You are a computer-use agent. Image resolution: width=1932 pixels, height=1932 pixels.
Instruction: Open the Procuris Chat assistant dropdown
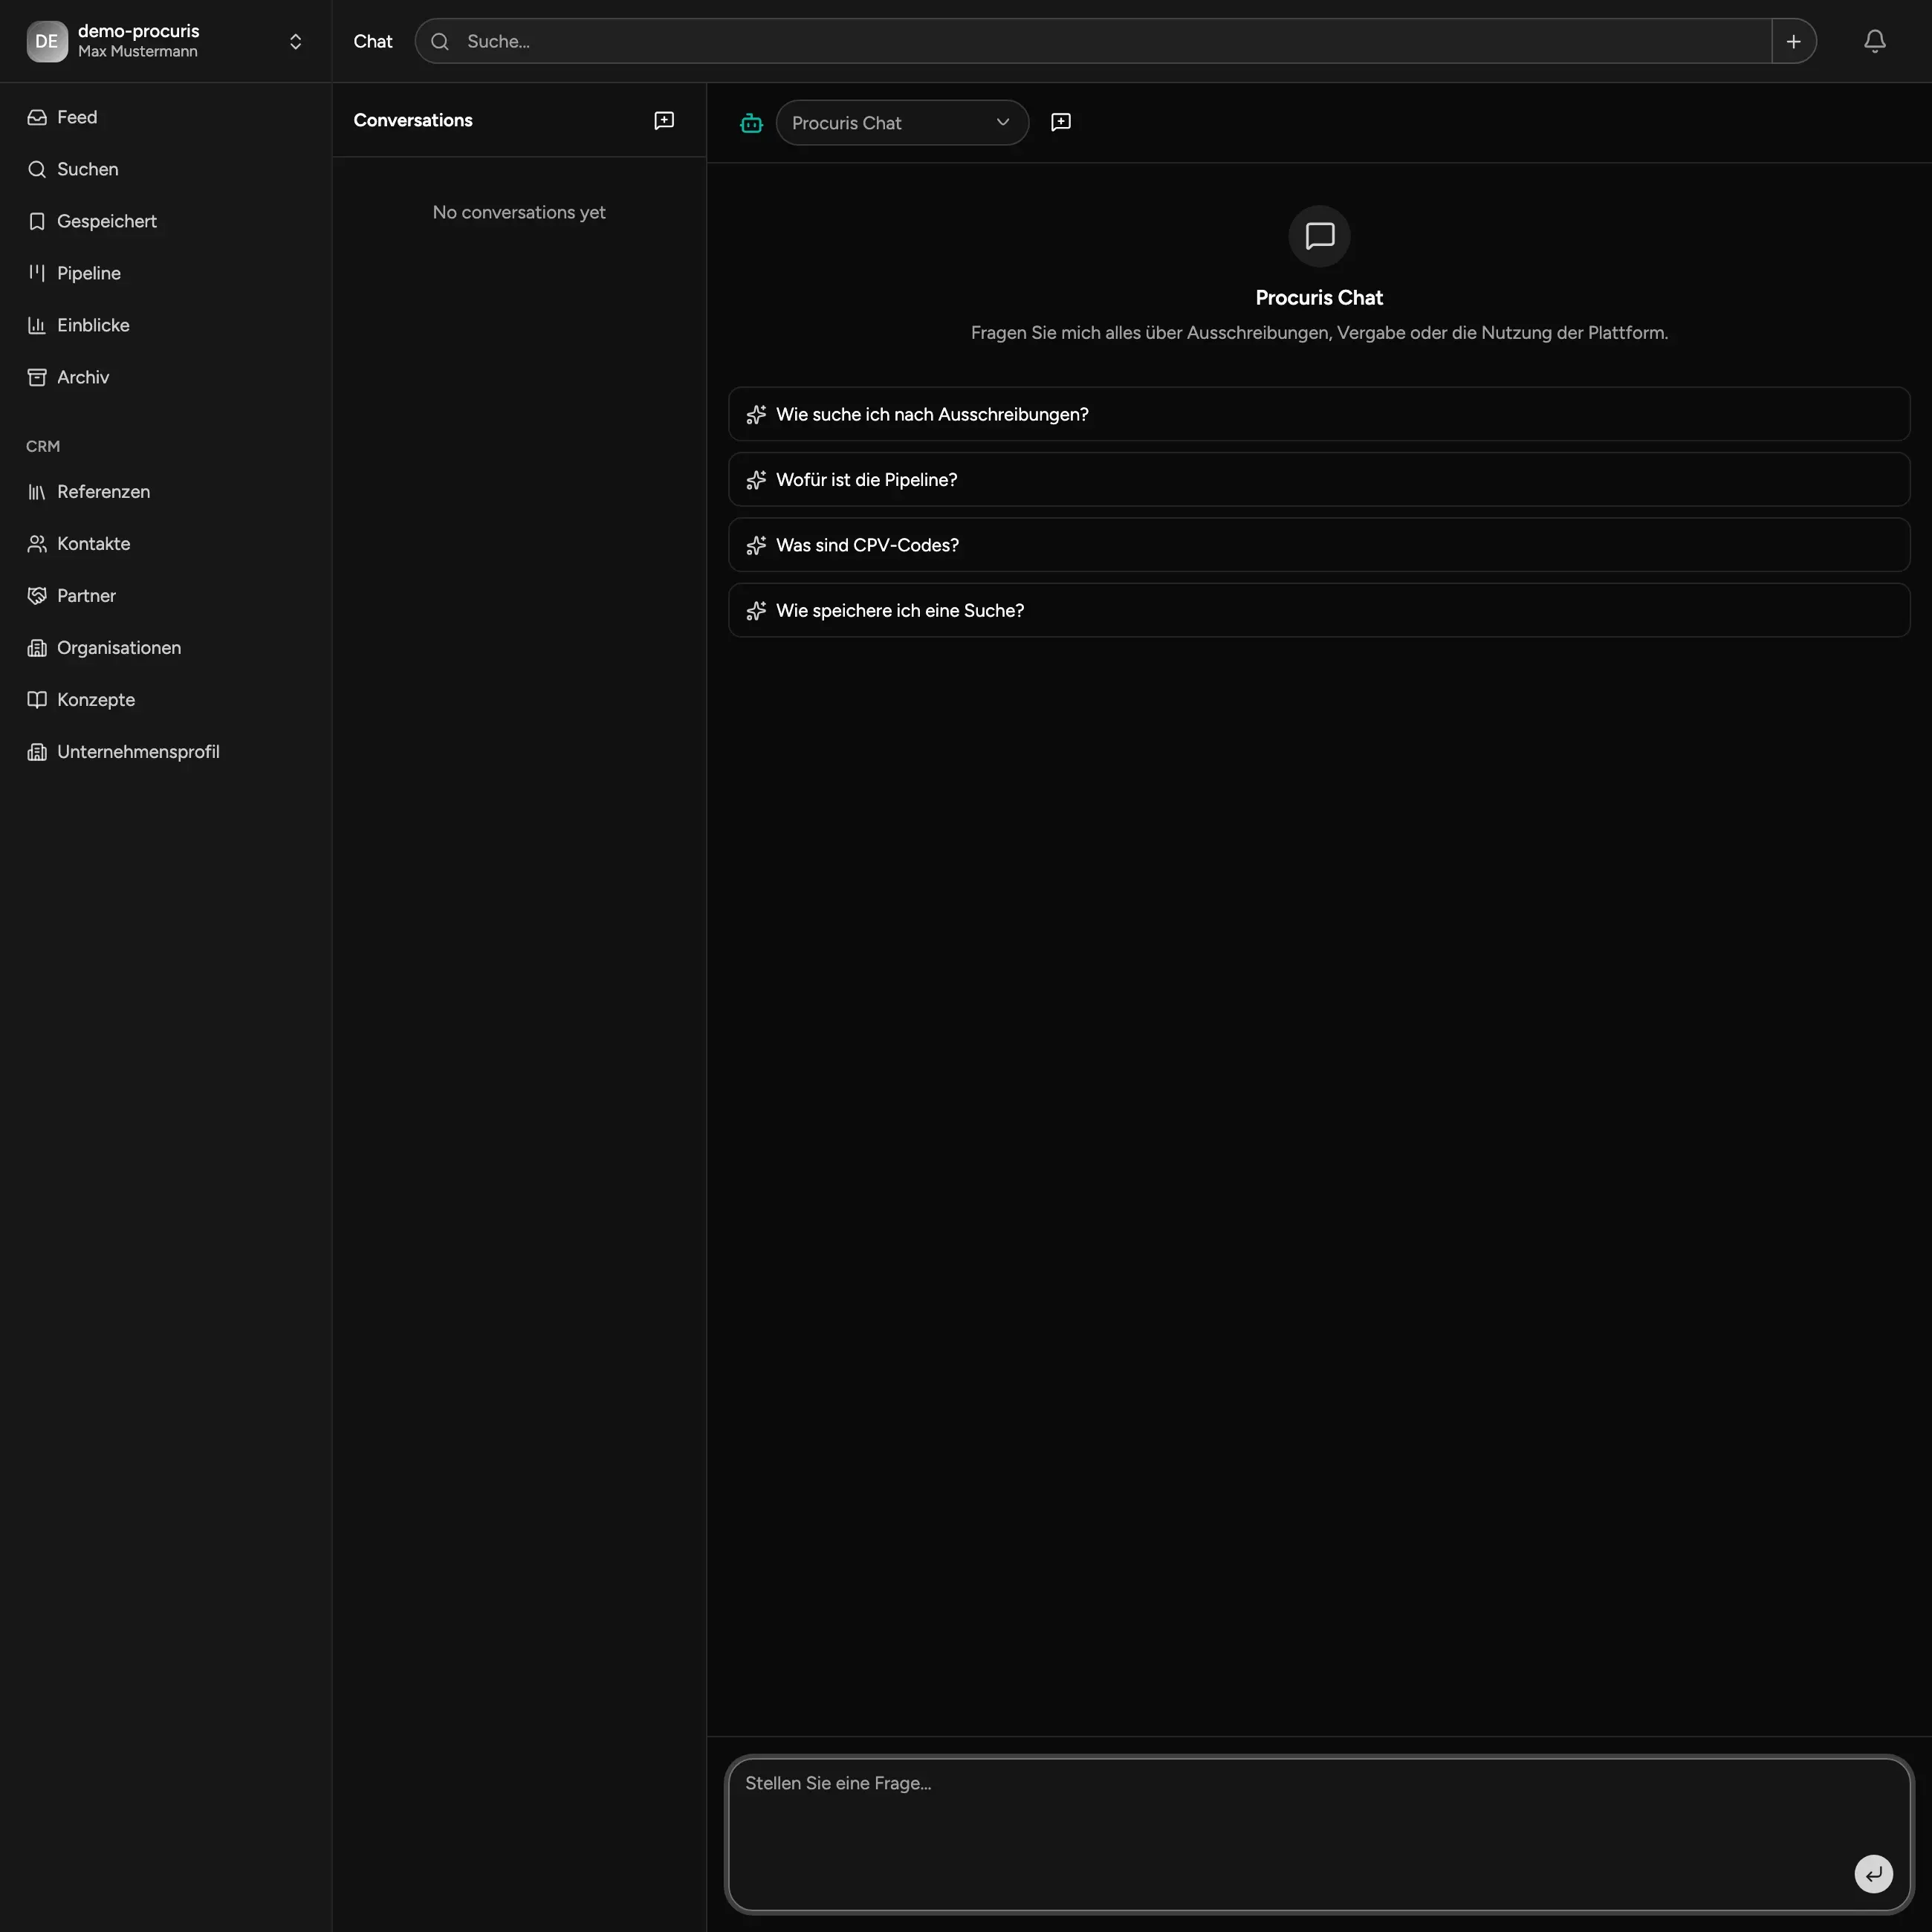[x=902, y=122]
